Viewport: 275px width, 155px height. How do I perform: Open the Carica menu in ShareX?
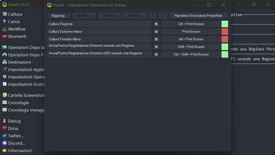(14, 22)
